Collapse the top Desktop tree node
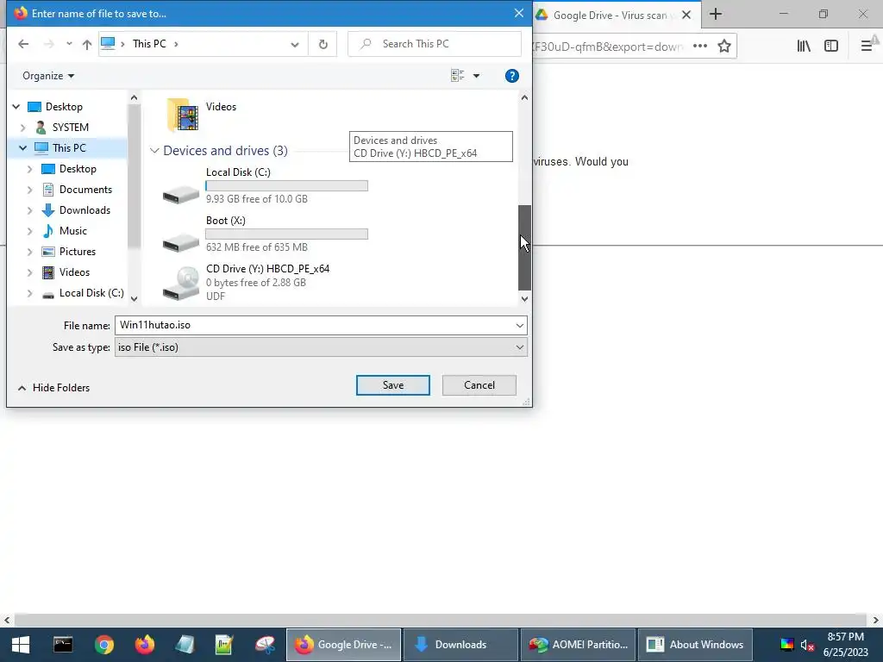This screenshot has width=883, height=662. (x=16, y=107)
